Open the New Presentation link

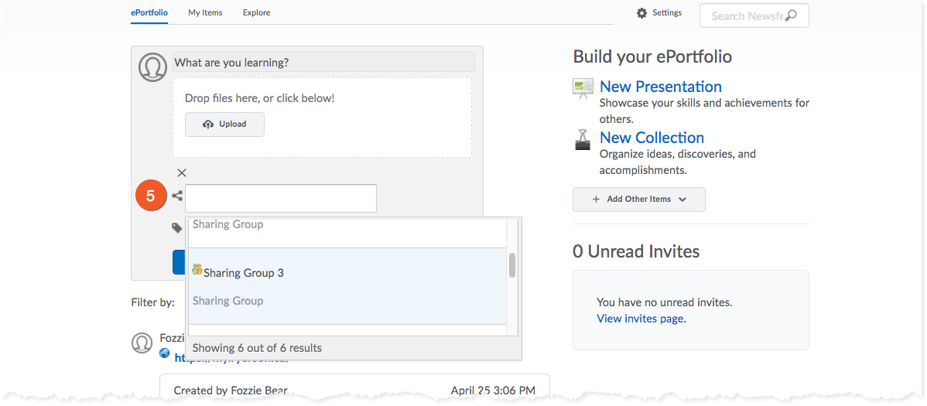tap(660, 87)
